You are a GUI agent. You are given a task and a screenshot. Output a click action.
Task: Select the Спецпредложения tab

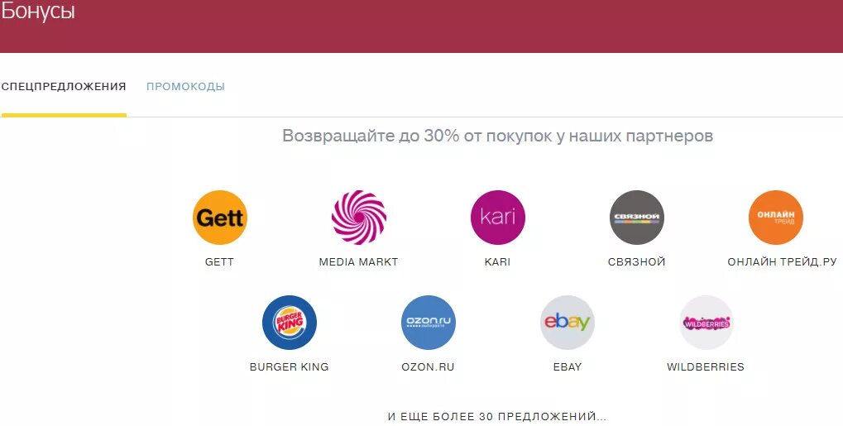64,87
